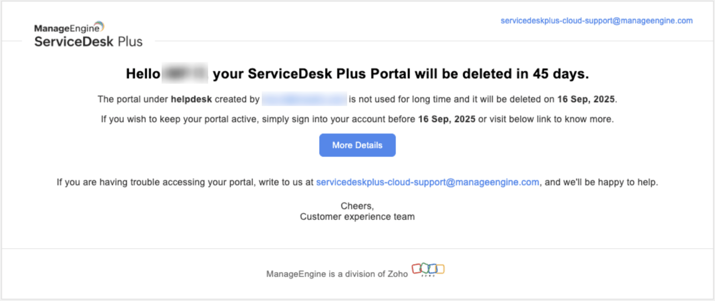Click the "Customer experience team" signature
715x301 pixels.
[x=357, y=217]
